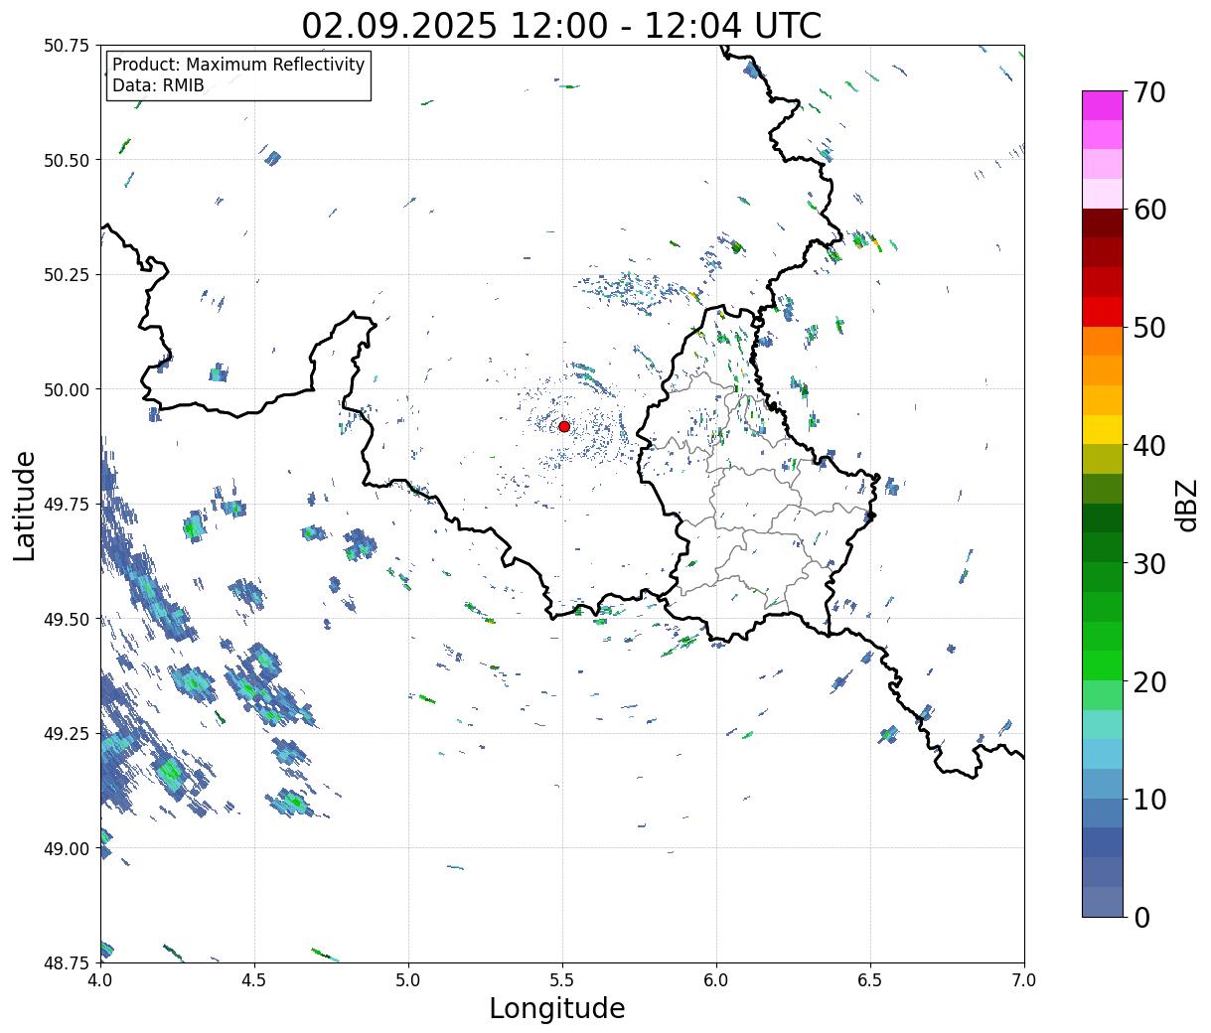
Task: Click the colorbar tick label "30"
Action: [1148, 563]
